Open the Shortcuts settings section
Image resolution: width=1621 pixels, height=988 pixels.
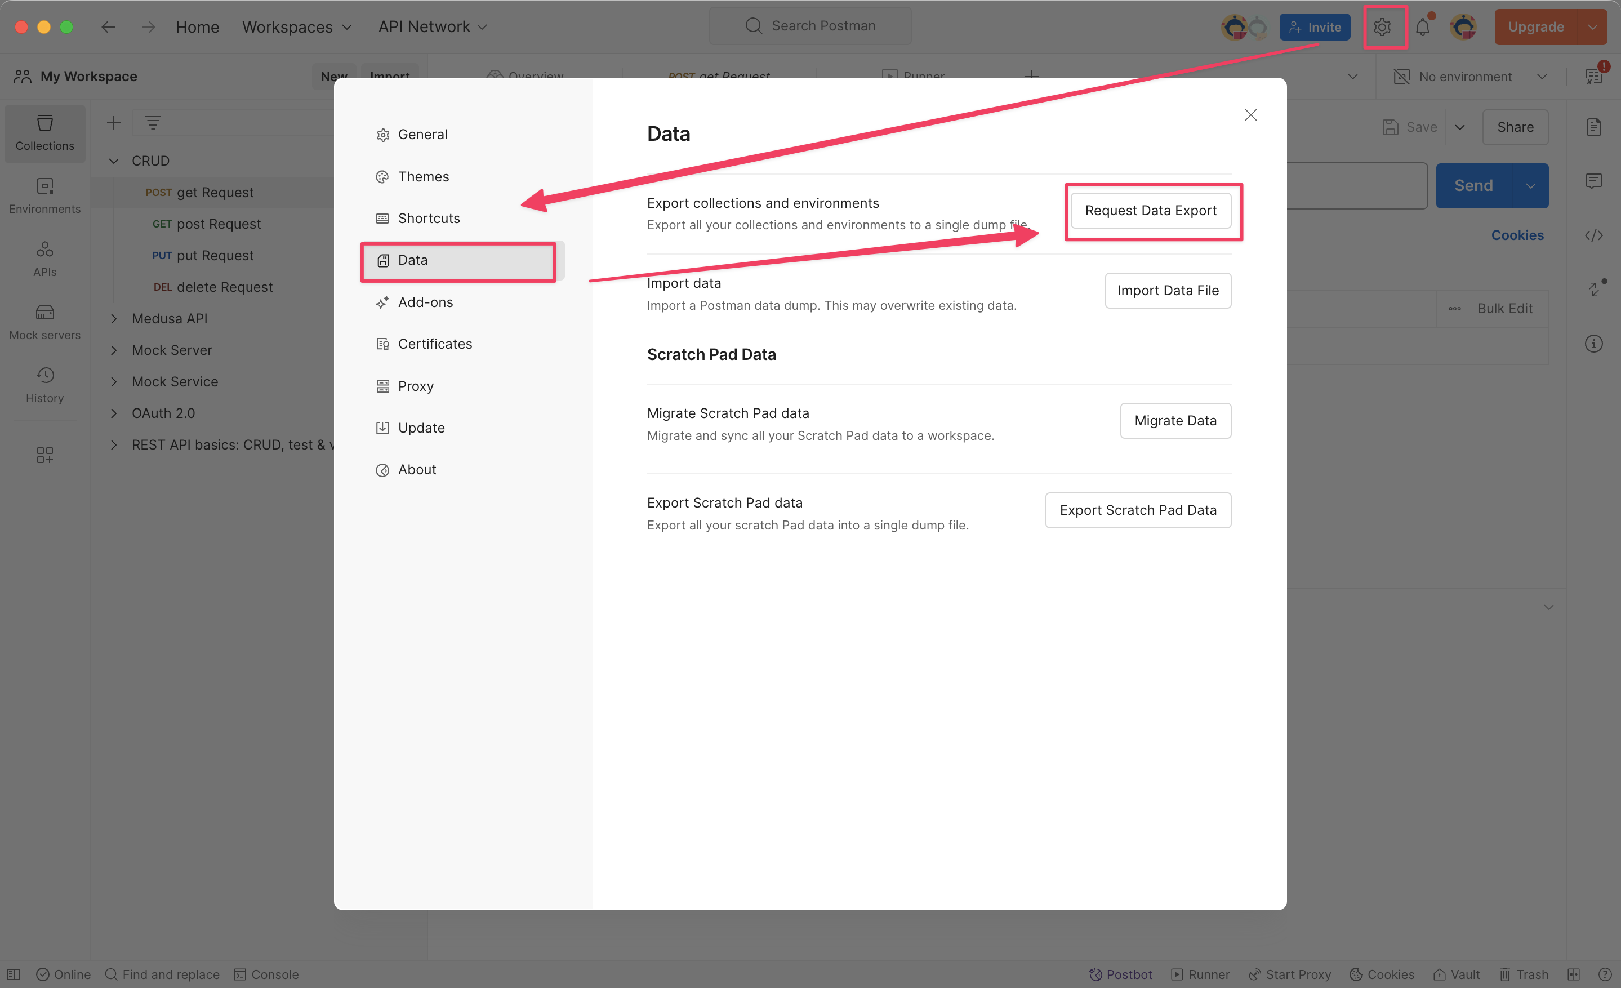pyautogui.click(x=428, y=218)
